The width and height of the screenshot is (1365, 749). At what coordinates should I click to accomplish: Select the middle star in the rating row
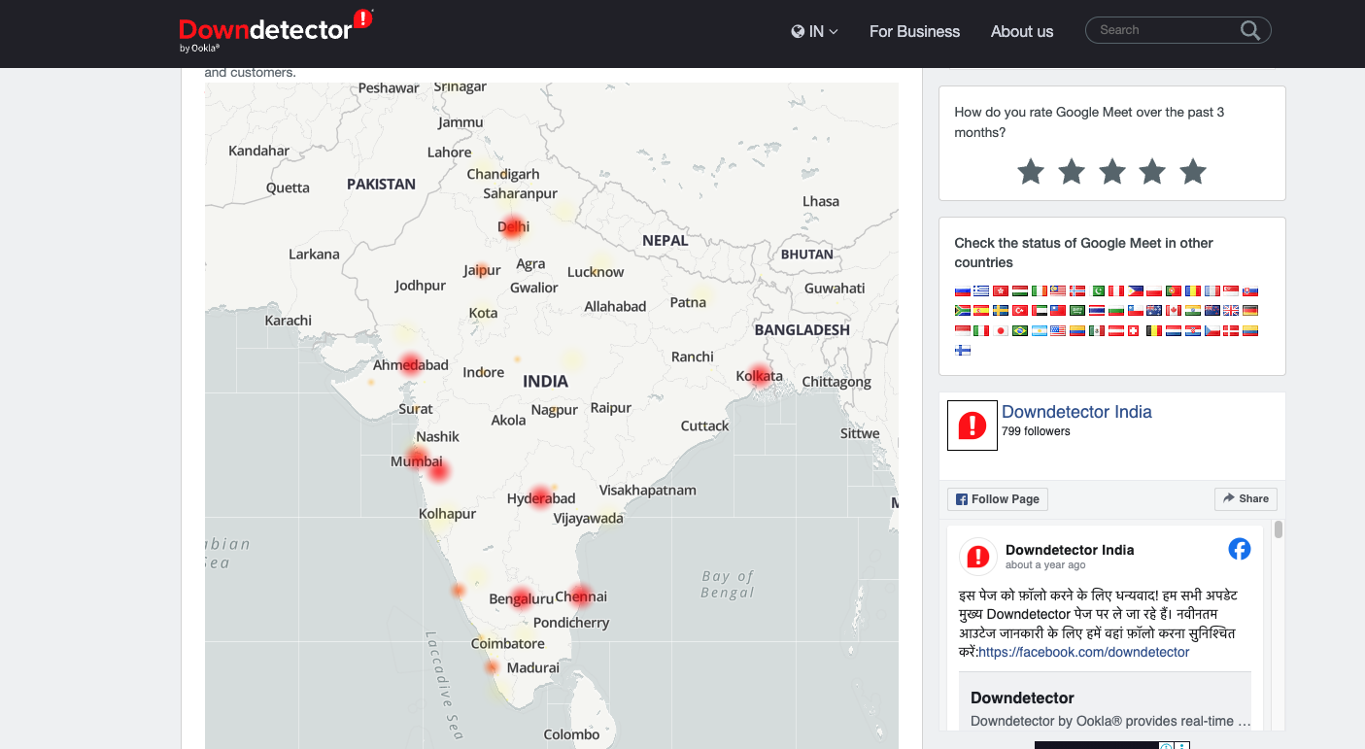coord(1111,171)
